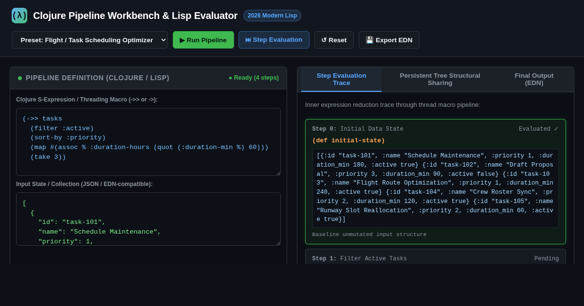Click the Step 0 initial data output block
Image resolution: width=584 pixels, height=306 pixels.
(436, 188)
